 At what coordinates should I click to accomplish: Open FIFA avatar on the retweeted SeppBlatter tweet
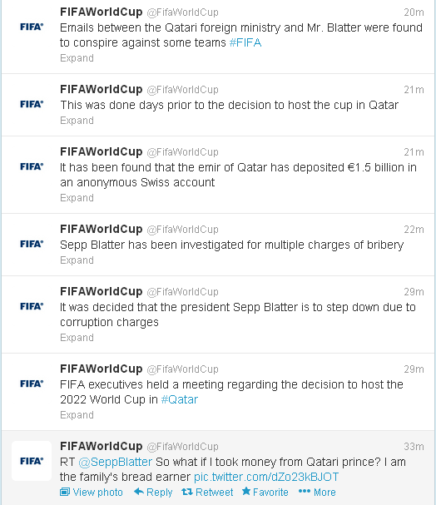pos(32,461)
